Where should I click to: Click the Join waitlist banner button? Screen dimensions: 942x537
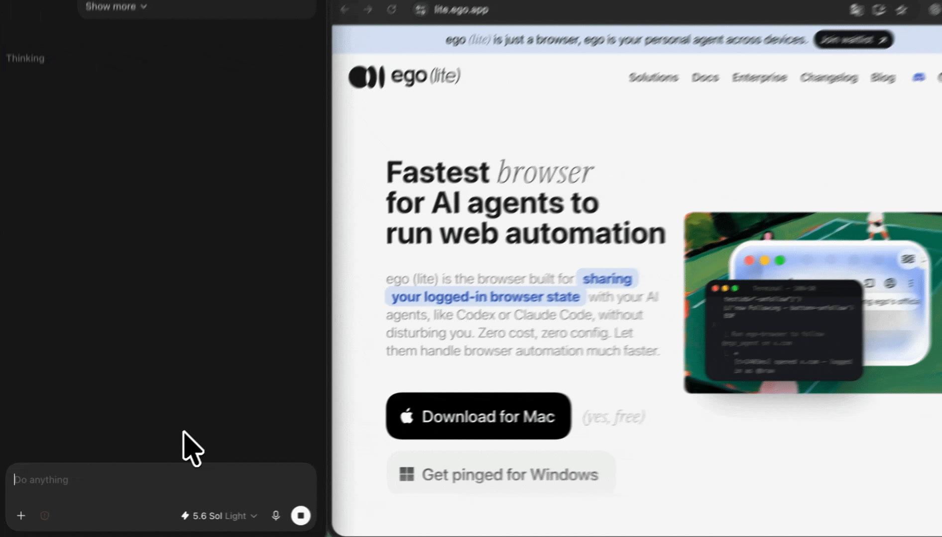(x=853, y=40)
